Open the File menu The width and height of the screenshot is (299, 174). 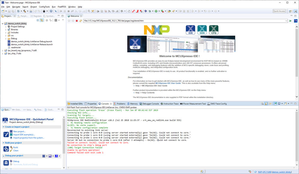coord(3,7)
